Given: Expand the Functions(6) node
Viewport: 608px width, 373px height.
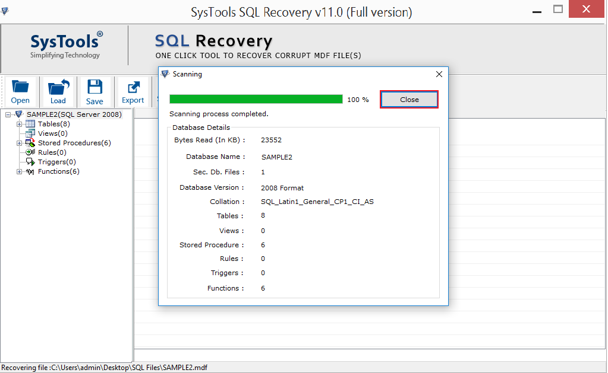Looking at the screenshot, I should (19, 172).
